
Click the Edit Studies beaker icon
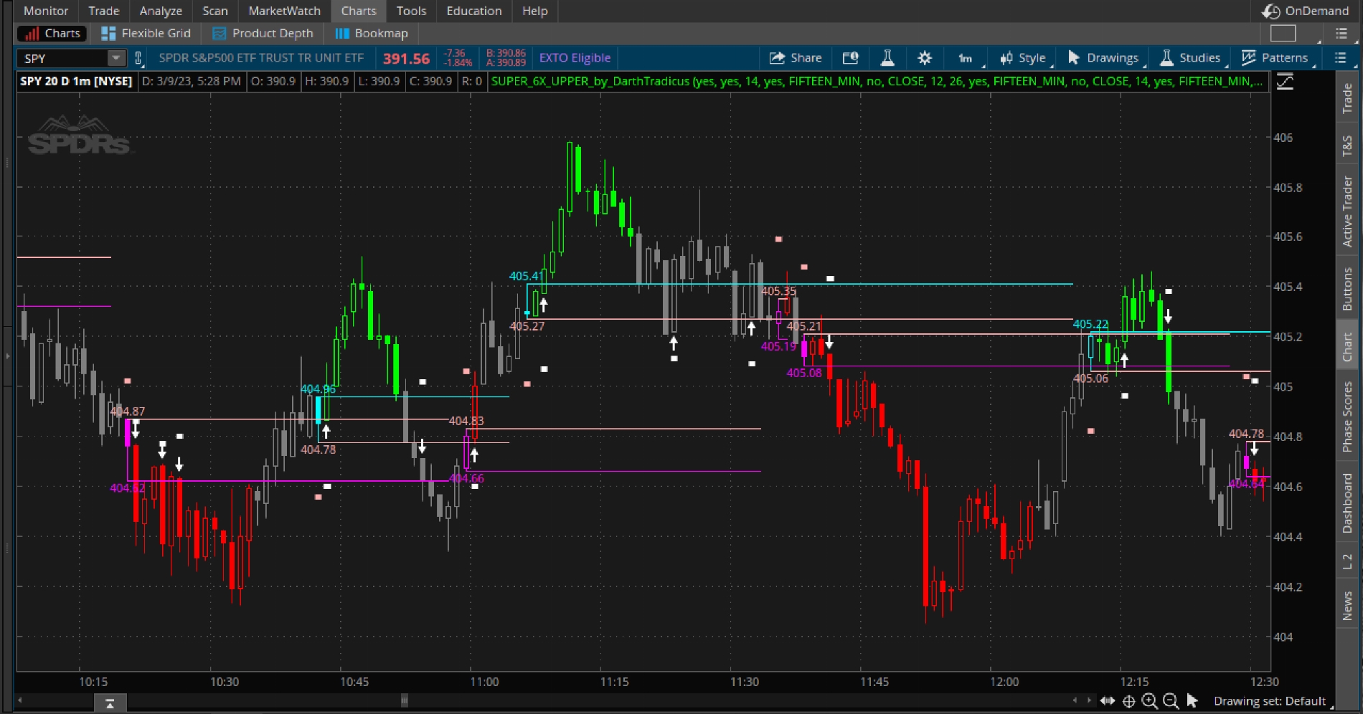[x=887, y=58]
